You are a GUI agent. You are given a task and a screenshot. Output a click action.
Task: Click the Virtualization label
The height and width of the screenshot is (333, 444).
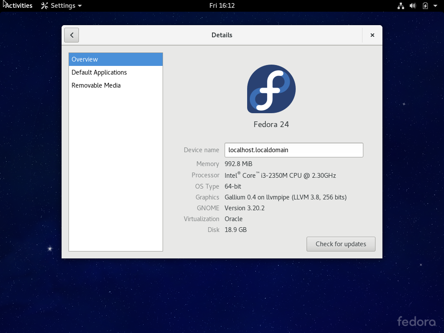(201, 219)
